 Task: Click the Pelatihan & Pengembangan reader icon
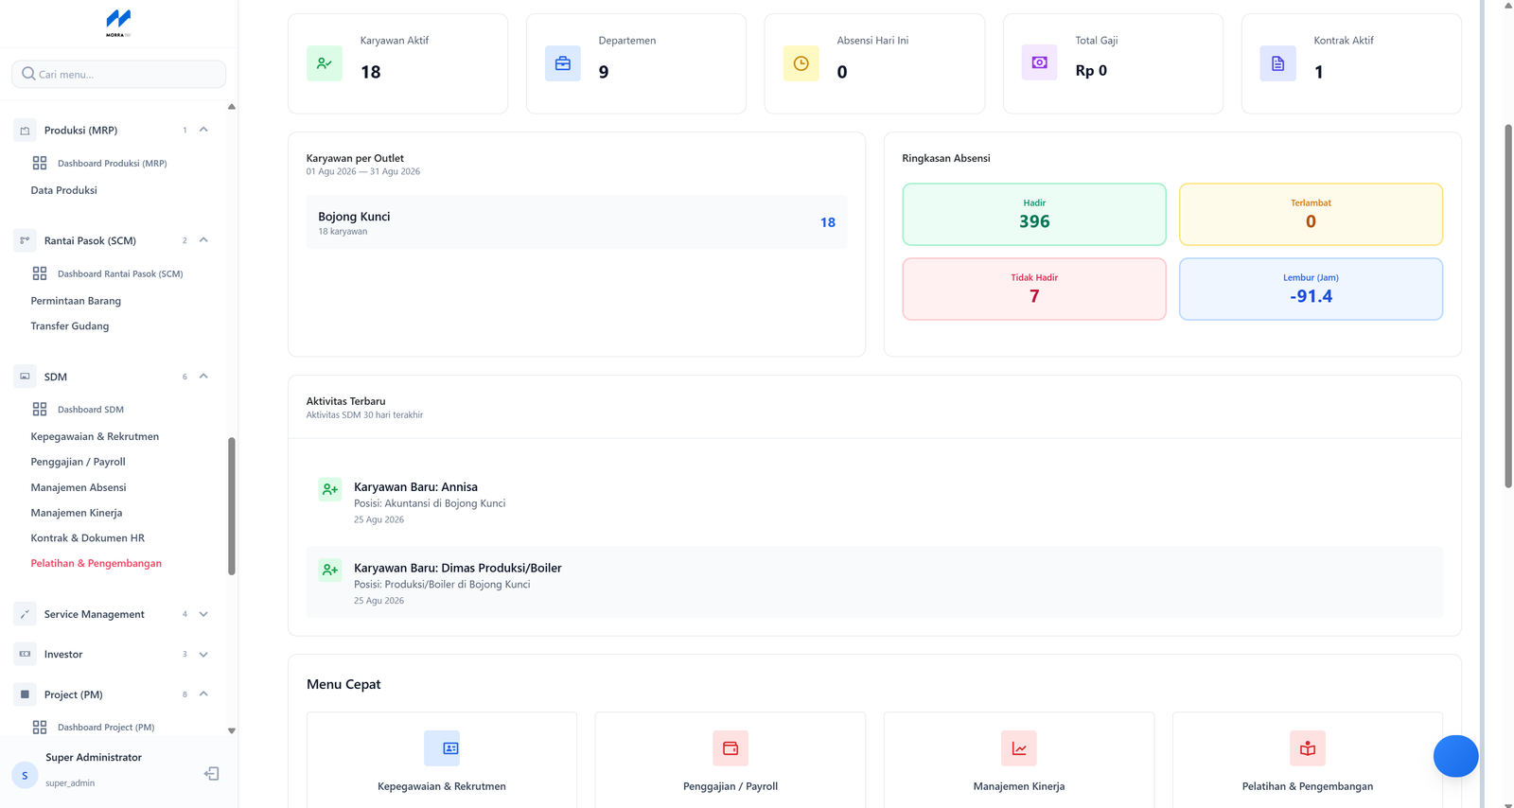click(x=1308, y=748)
